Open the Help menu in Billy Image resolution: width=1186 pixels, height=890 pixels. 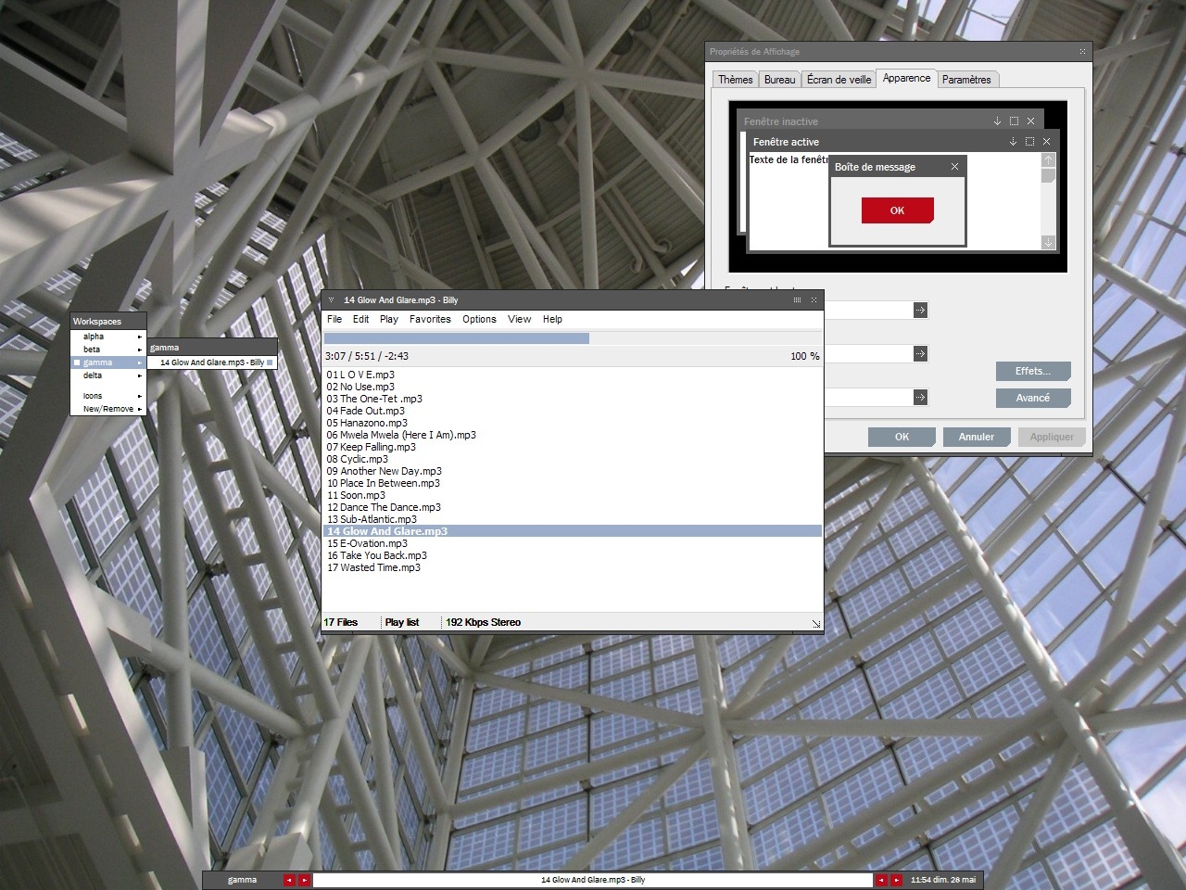click(552, 319)
